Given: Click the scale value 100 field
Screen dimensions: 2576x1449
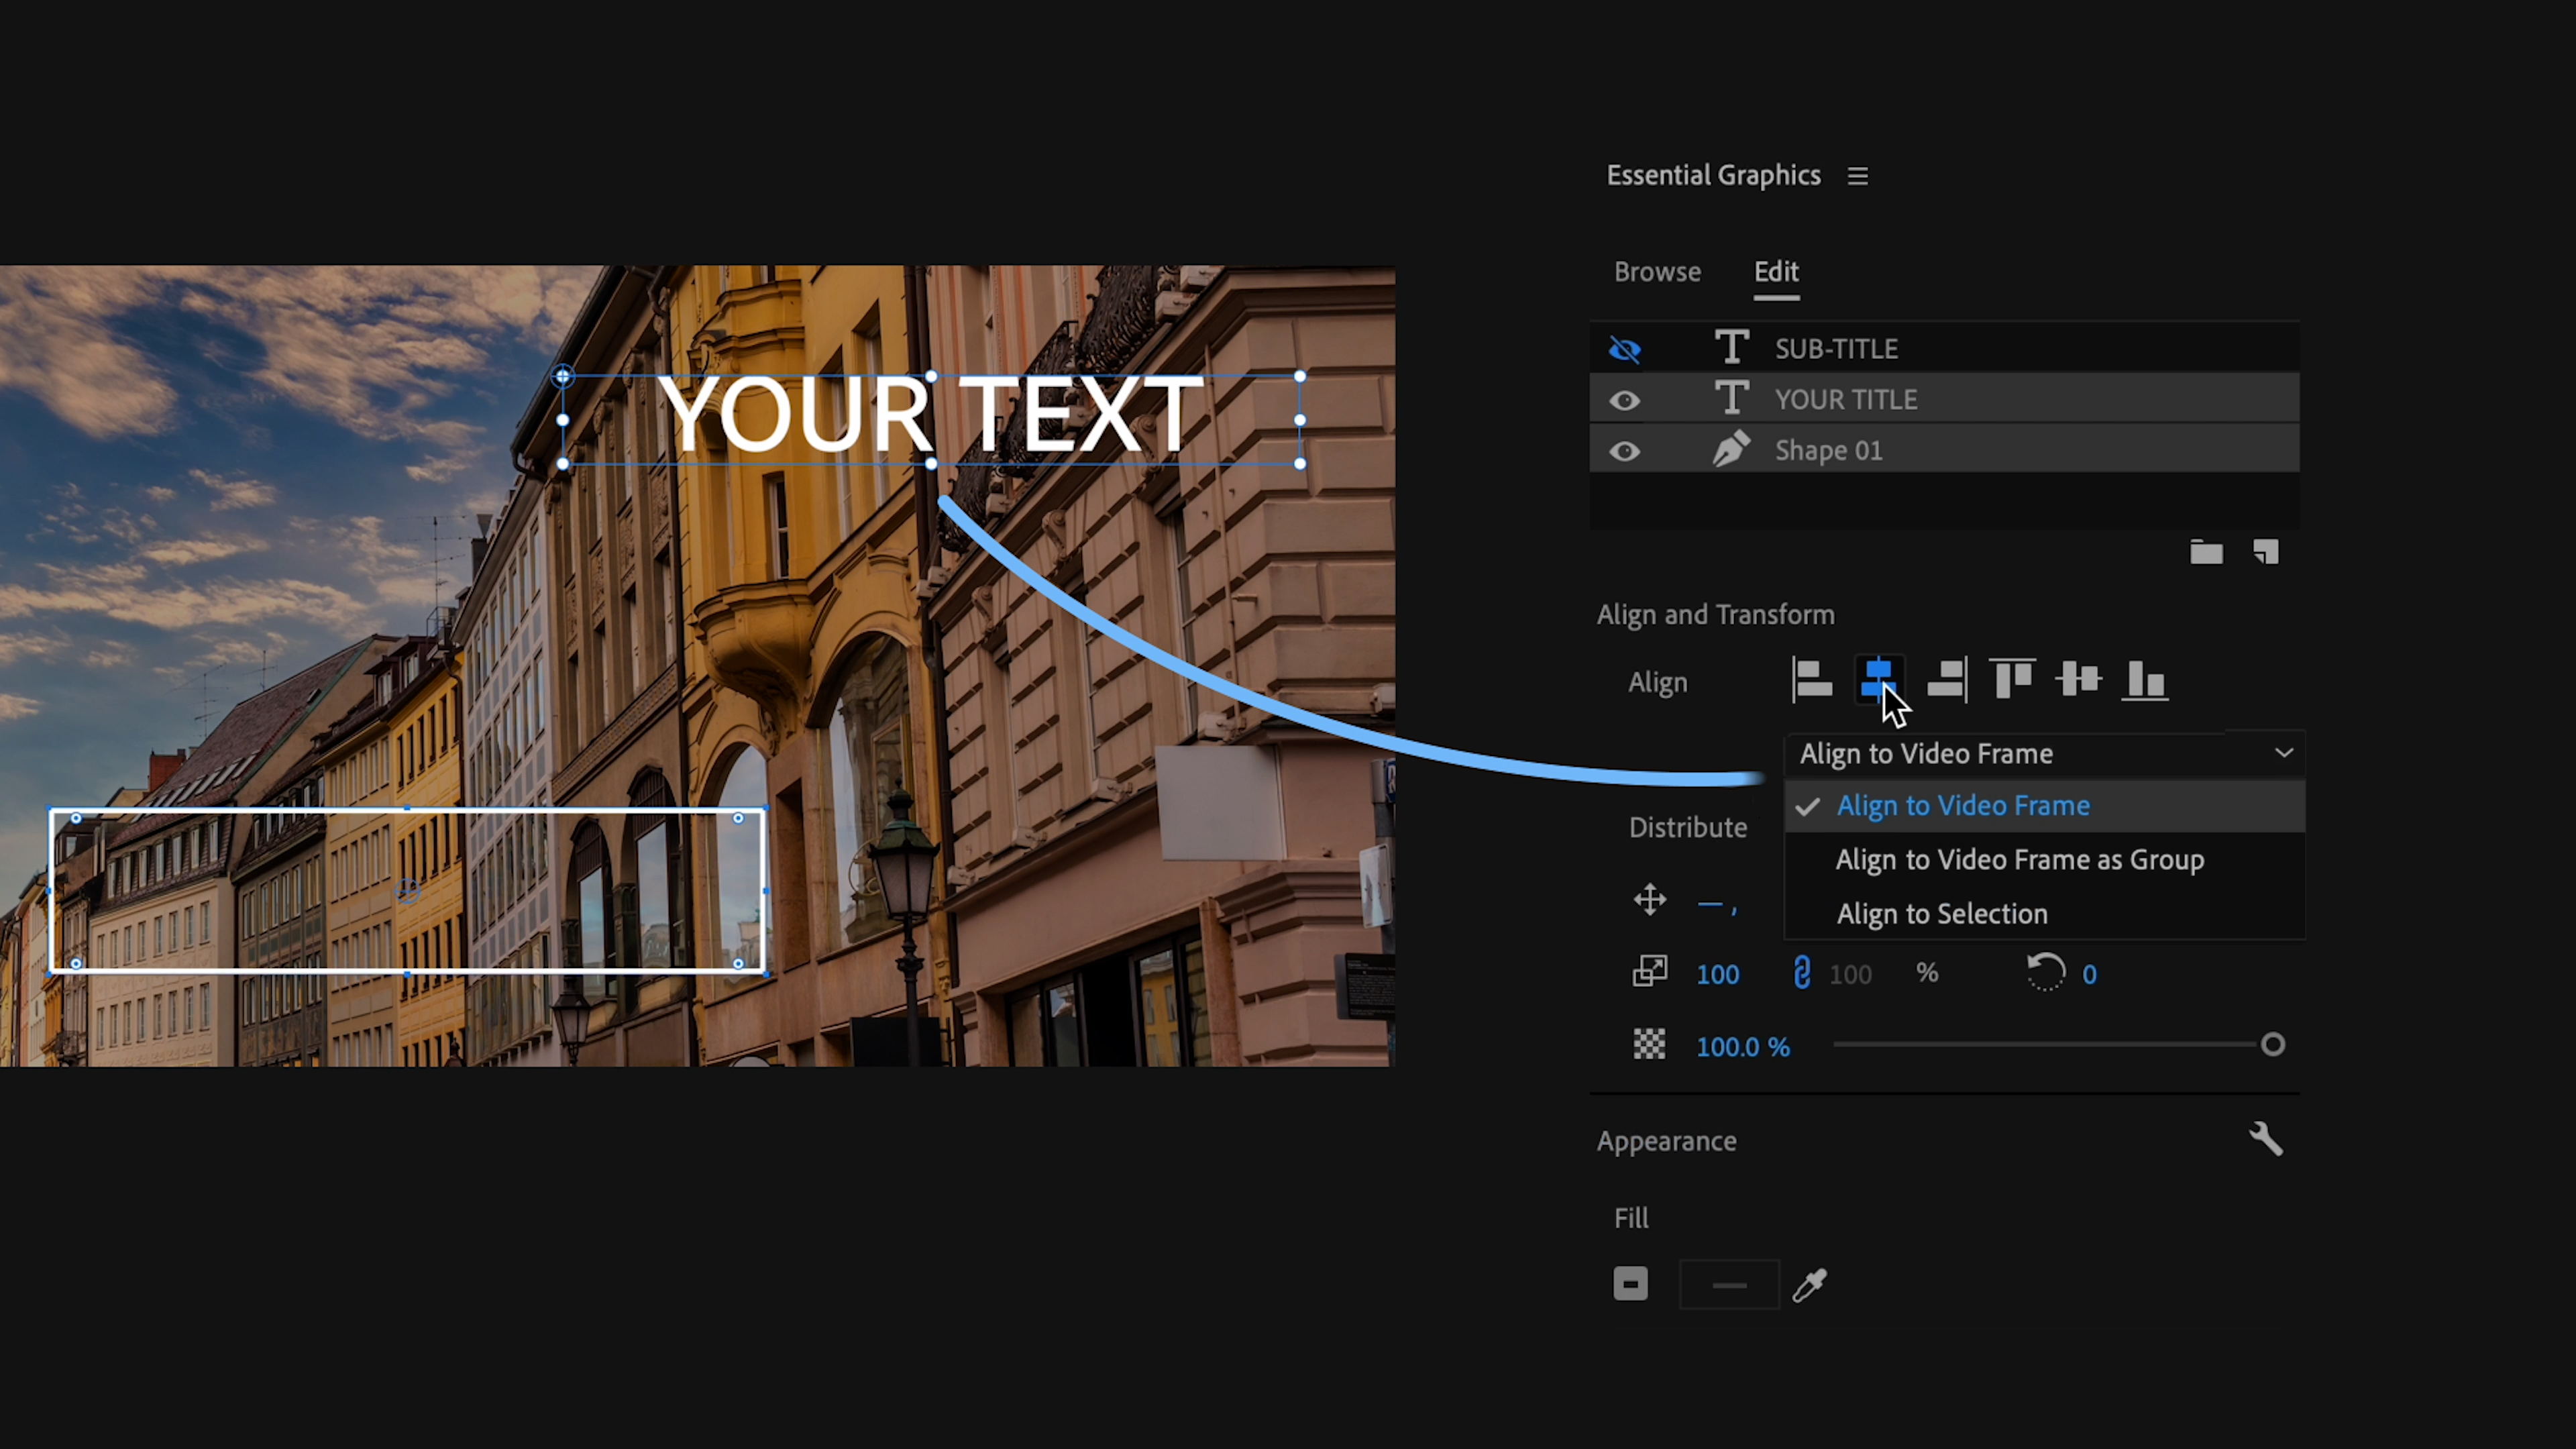Looking at the screenshot, I should pyautogui.click(x=1718, y=974).
